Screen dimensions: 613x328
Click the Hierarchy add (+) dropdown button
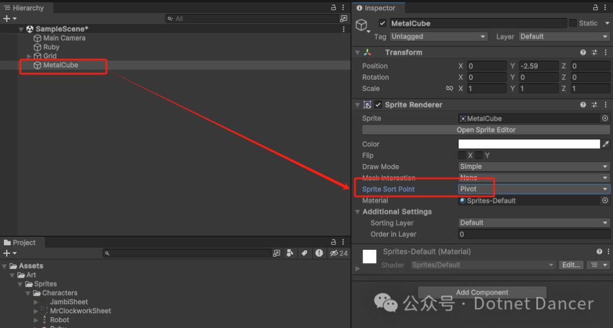10,18
